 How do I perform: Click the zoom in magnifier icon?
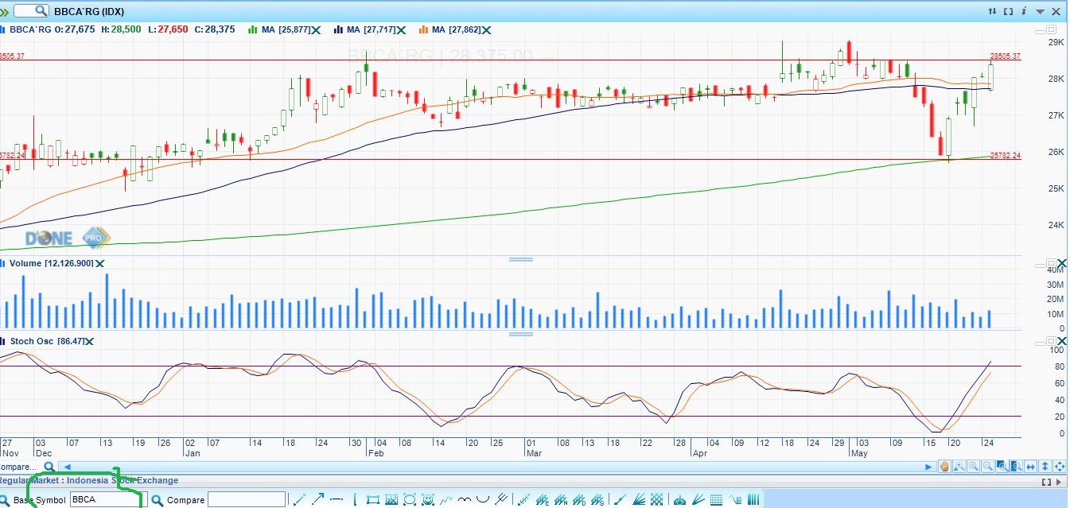pos(973,467)
